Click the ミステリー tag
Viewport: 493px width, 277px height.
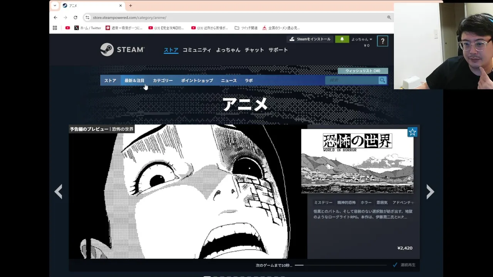point(323,202)
